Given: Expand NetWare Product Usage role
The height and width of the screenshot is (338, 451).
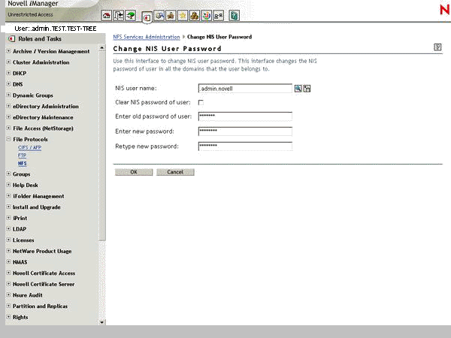Looking at the screenshot, I should 8,251.
